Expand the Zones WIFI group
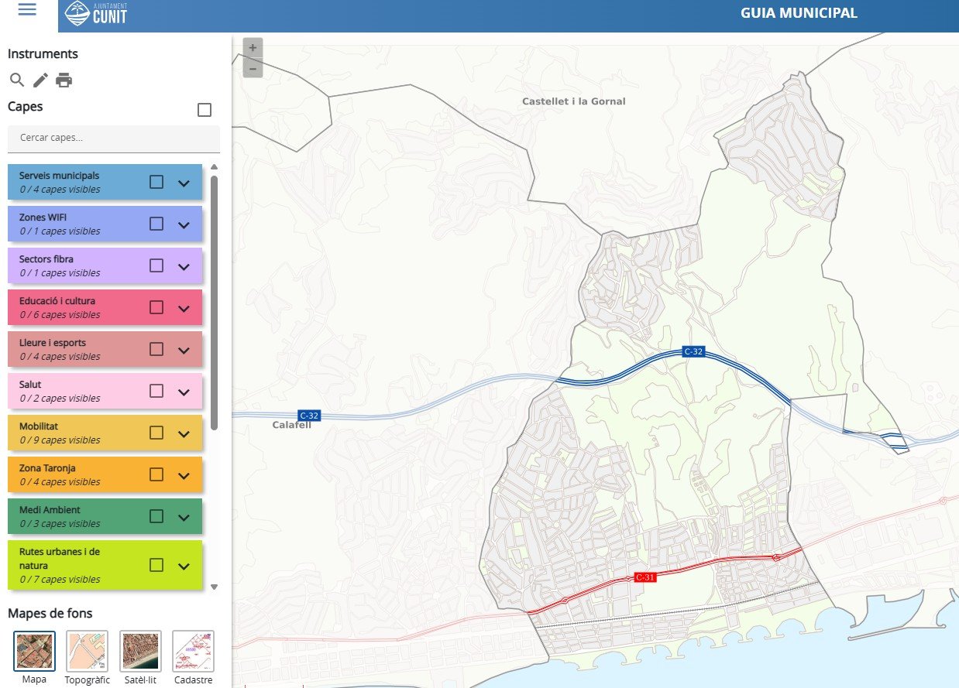Image resolution: width=959 pixels, height=688 pixels. click(x=184, y=224)
